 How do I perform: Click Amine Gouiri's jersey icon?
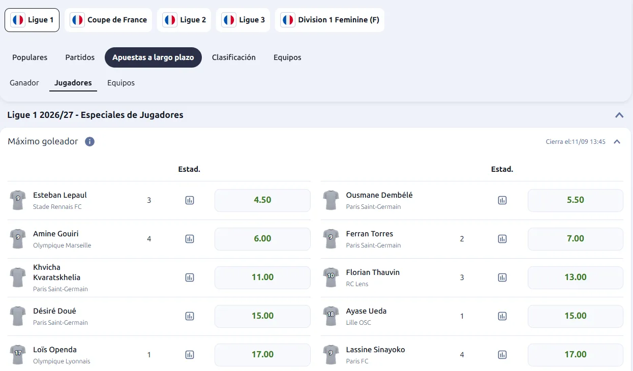18,239
